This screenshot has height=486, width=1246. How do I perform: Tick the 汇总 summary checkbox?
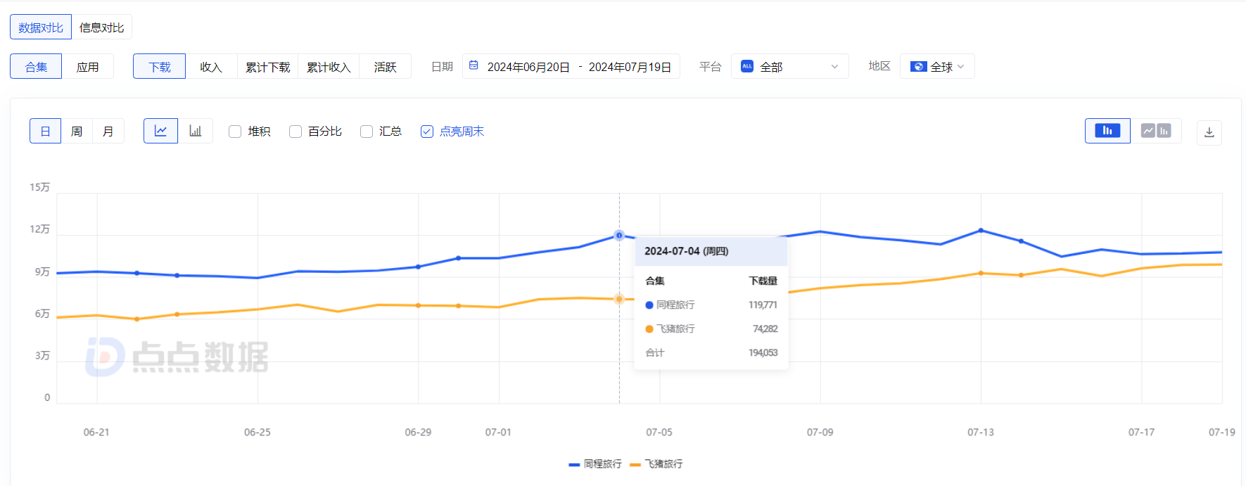click(367, 132)
